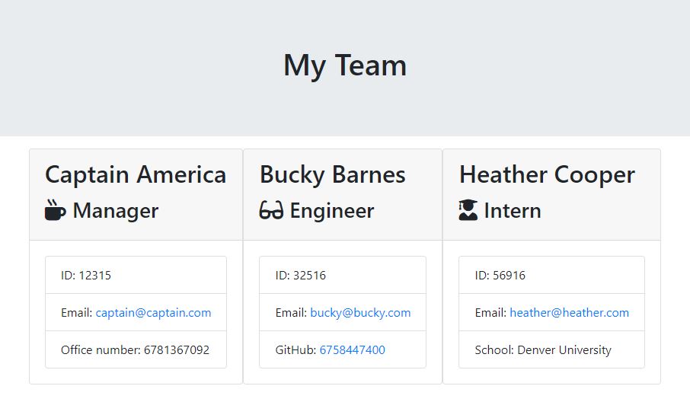Click the Office number 6781367092 row
Image resolution: width=690 pixels, height=402 pixels.
[135, 349]
